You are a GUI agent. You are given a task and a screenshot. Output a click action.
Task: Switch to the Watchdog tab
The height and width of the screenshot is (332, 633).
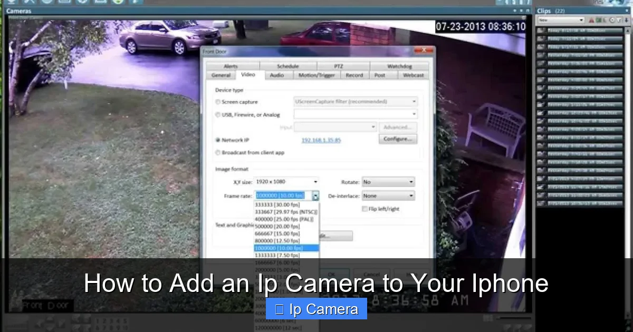[x=400, y=66]
